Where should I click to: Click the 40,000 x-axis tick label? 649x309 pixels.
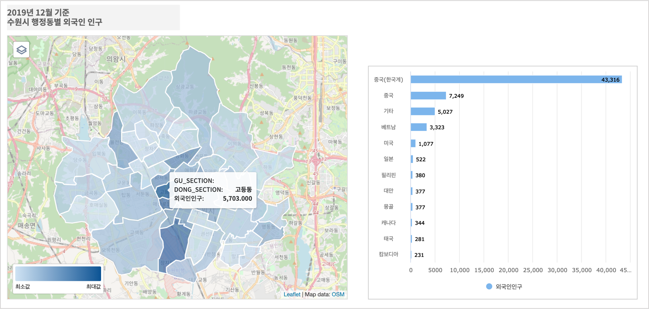(606, 270)
